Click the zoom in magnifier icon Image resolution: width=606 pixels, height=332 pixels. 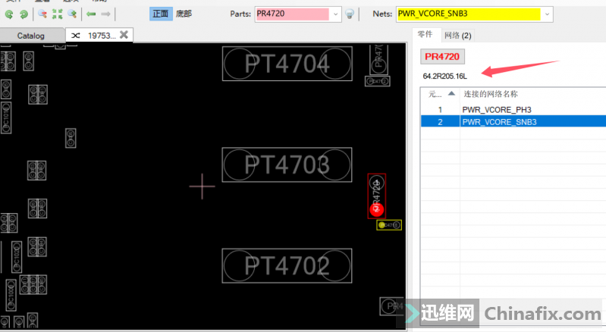[x=72, y=14]
